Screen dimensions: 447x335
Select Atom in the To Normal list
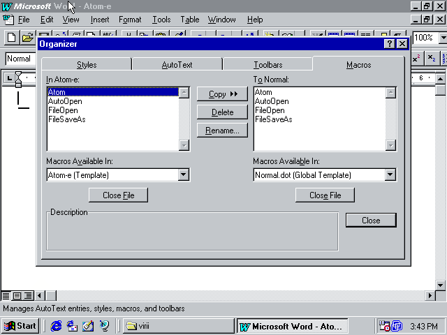[x=320, y=92]
